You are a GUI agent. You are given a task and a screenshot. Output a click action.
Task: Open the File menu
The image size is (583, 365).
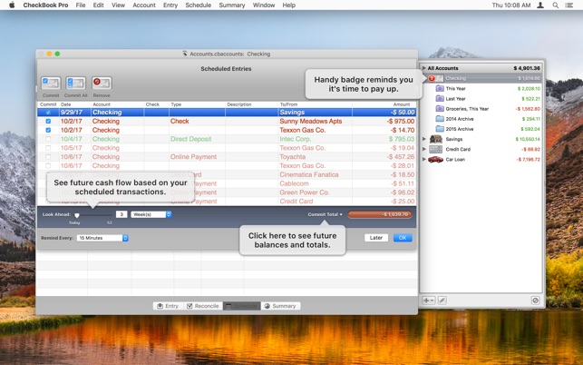click(x=81, y=5)
